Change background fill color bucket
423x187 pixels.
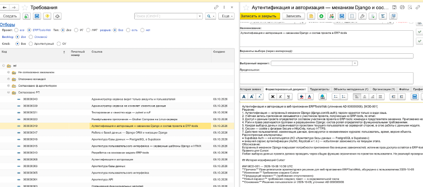(301, 97)
